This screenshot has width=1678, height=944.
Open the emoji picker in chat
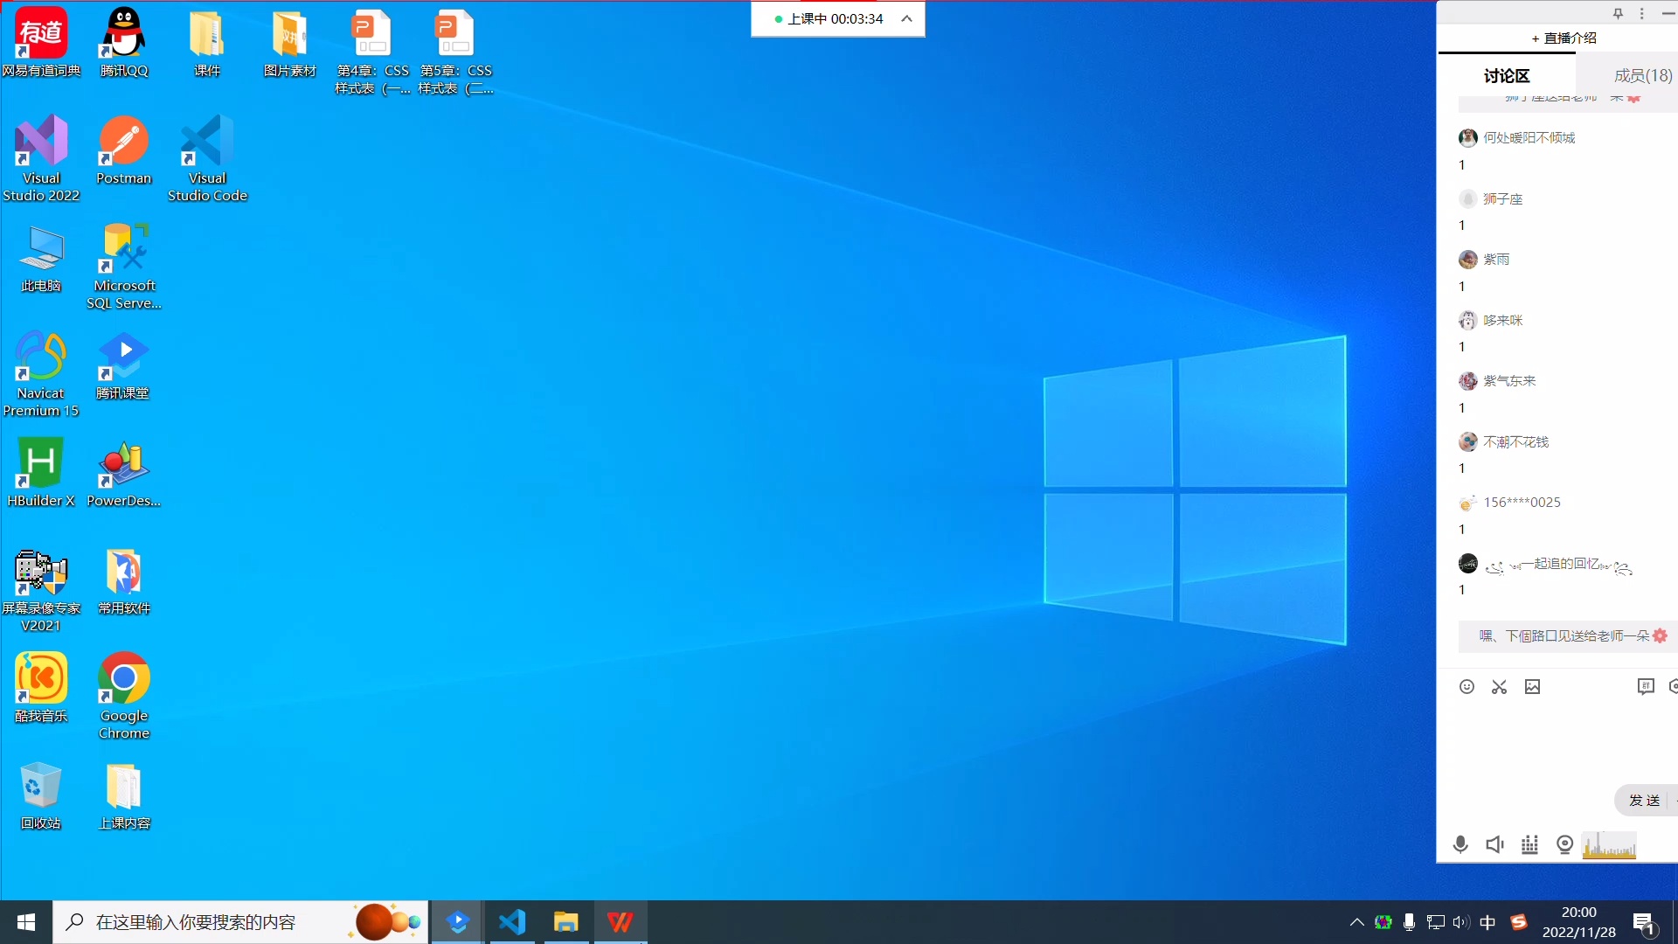pyautogui.click(x=1467, y=687)
